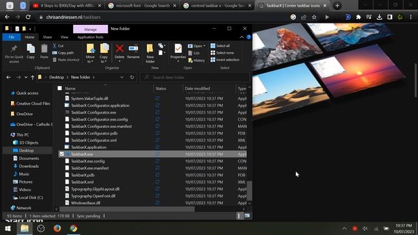Viewport: 418px width, 235px height.
Task: Expand the Open button dropdown arrow
Action: coord(204,46)
